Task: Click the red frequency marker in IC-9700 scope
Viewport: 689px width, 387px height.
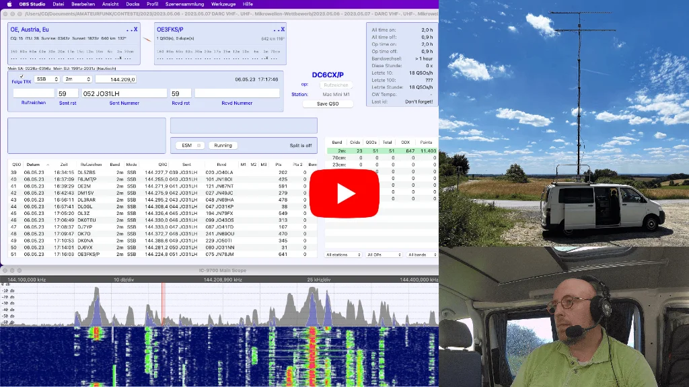Action: coord(163,304)
